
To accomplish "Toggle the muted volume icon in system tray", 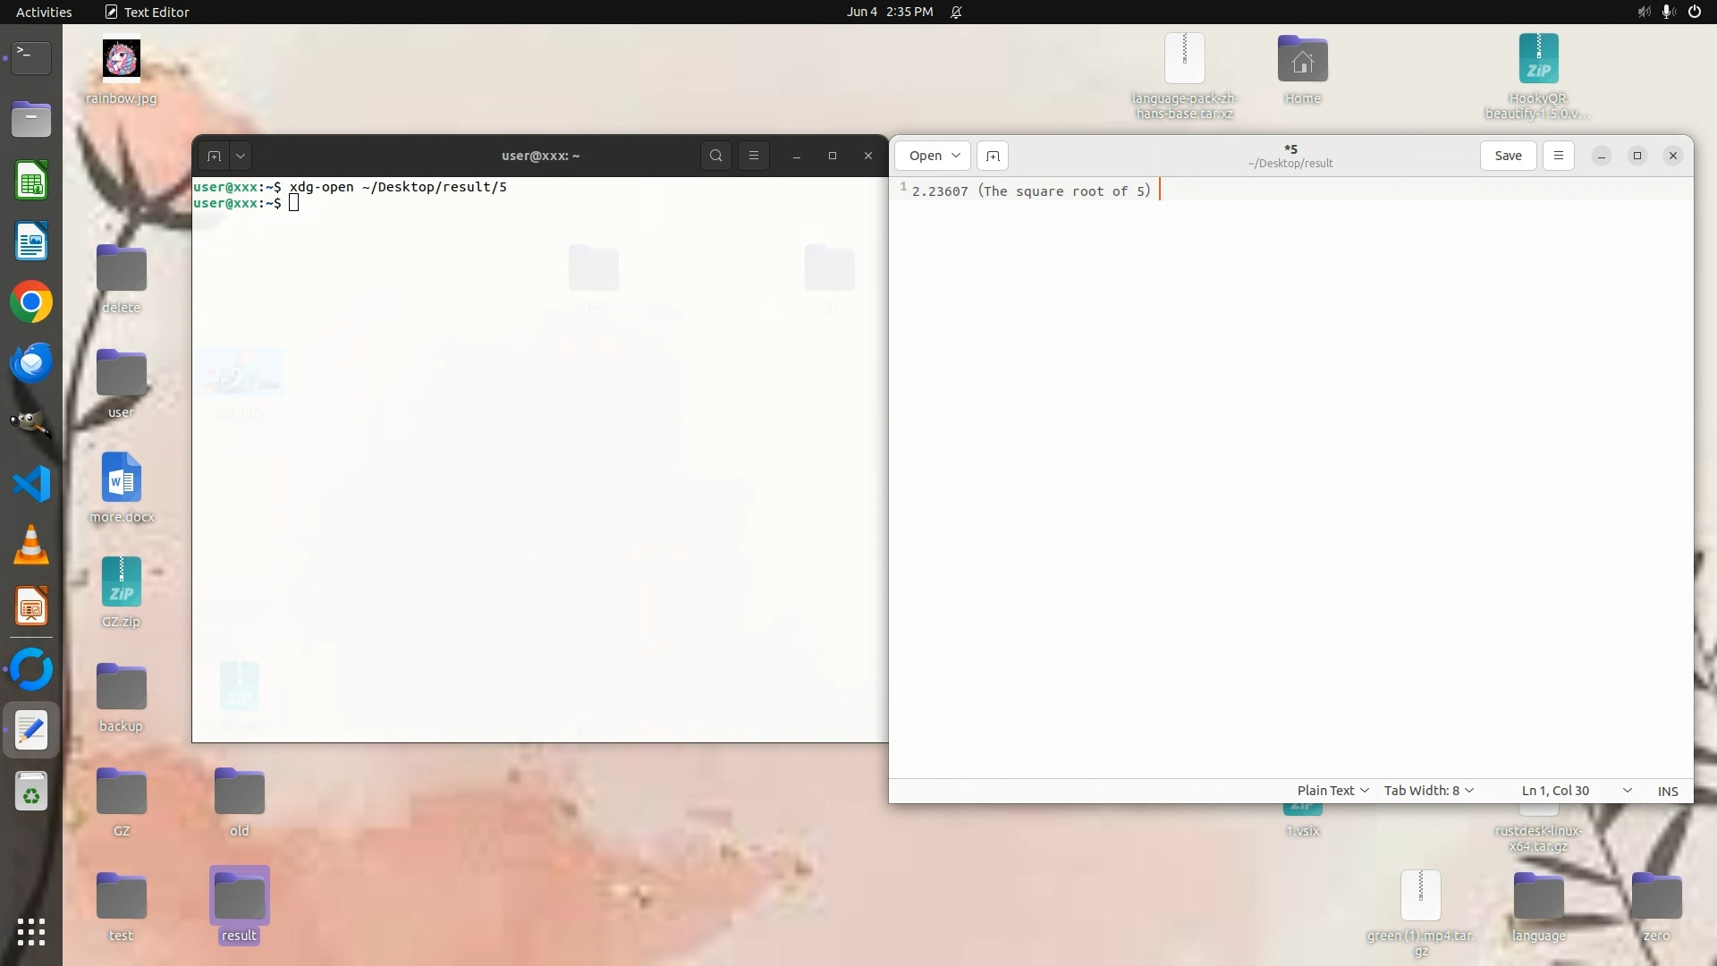I will tap(1644, 12).
